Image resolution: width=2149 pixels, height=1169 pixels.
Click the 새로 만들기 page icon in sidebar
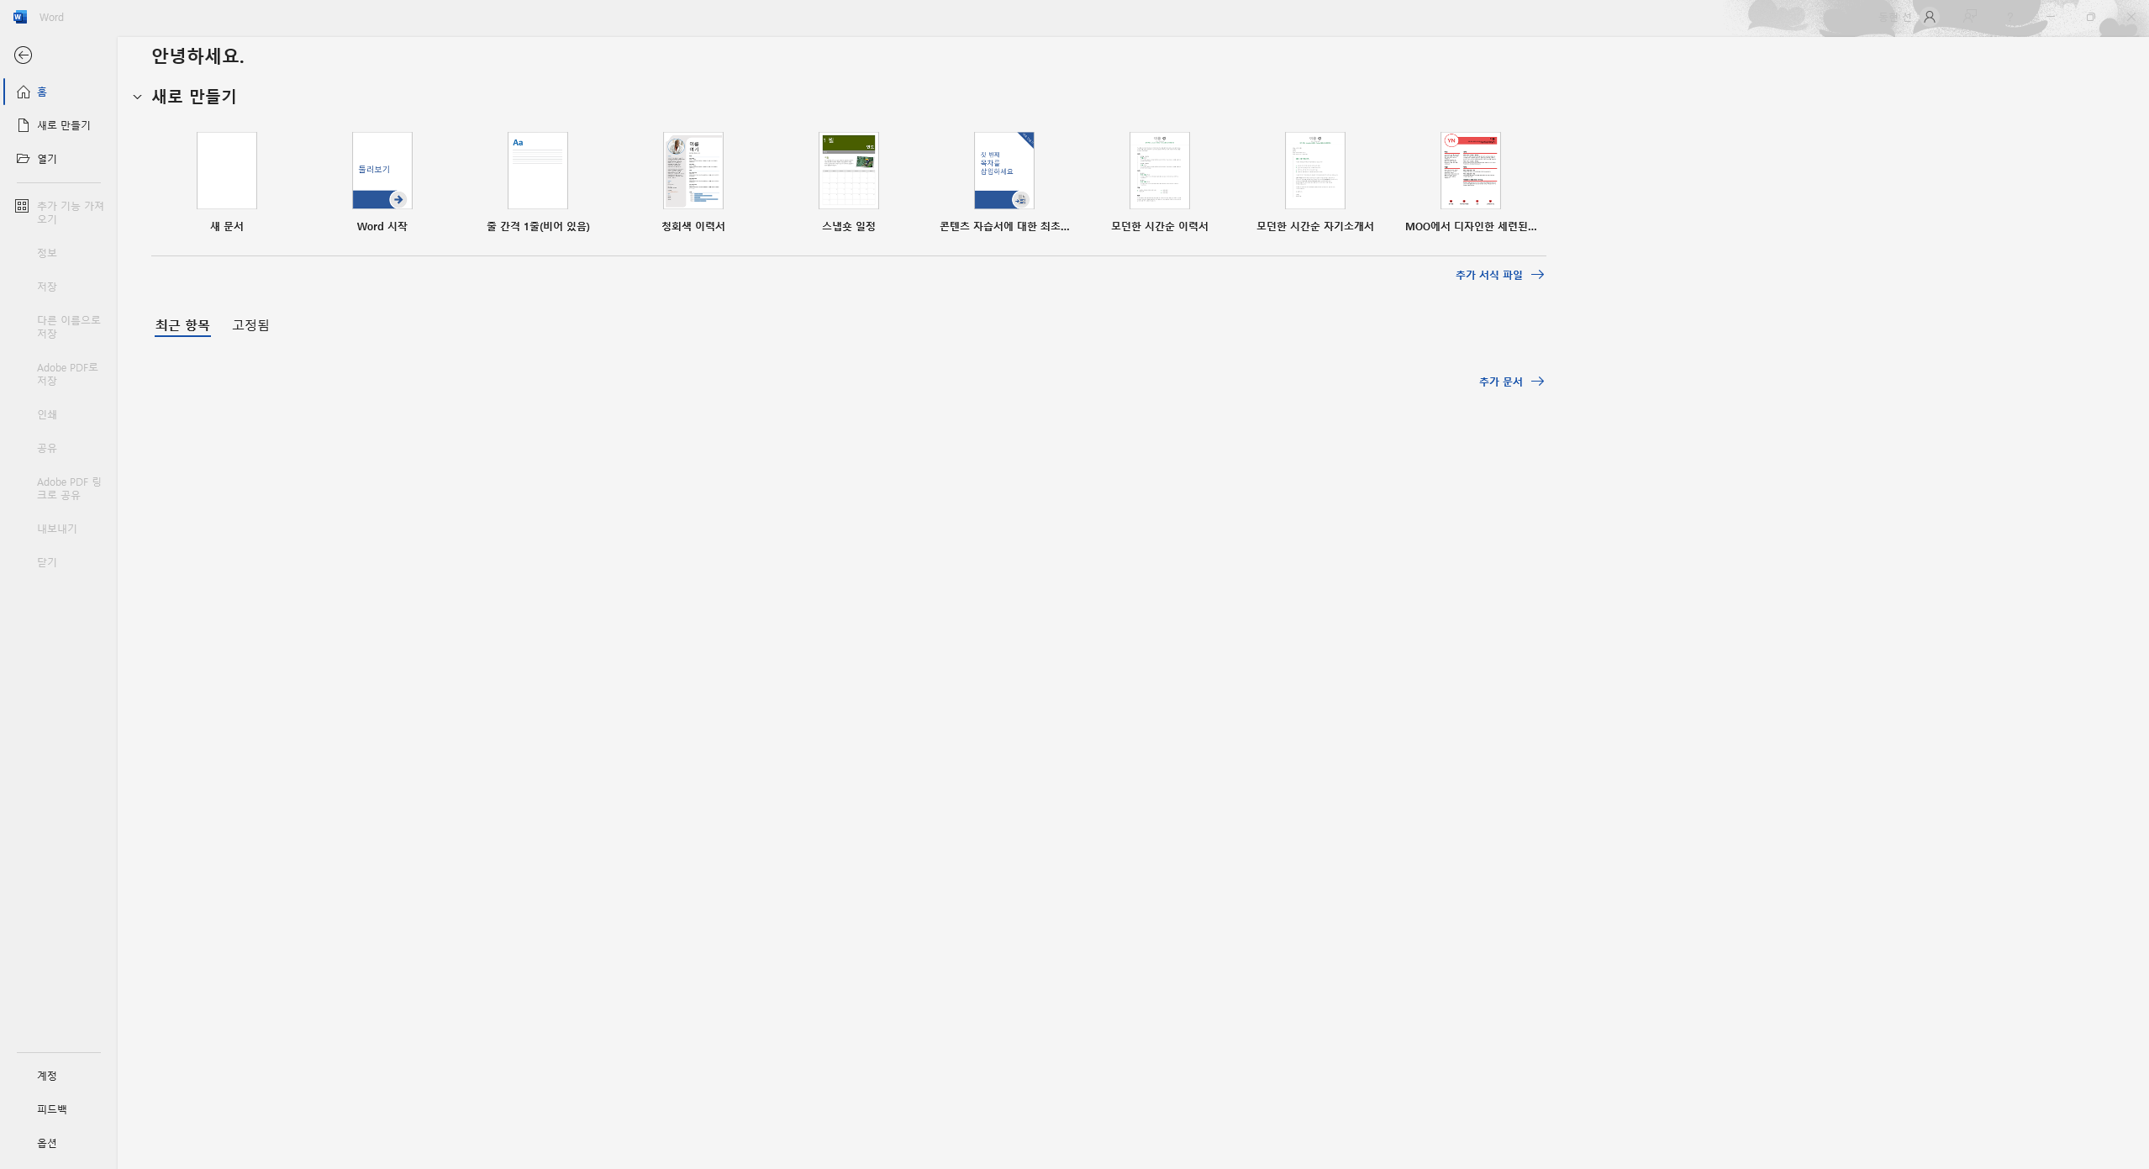24,125
